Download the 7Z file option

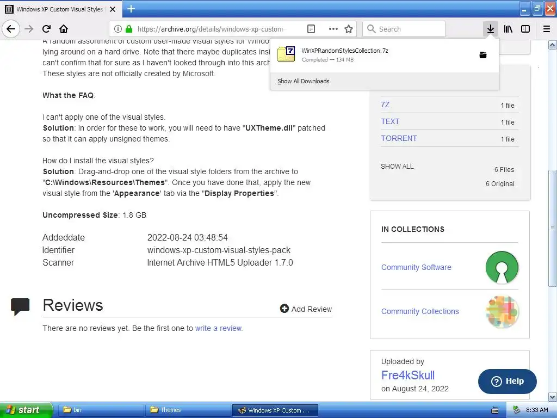(x=385, y=104)
